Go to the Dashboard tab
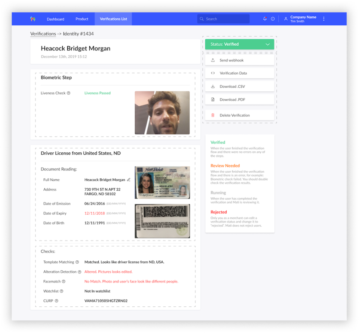The width and height of the screenshot is (359, 333). tap(55, 19)
